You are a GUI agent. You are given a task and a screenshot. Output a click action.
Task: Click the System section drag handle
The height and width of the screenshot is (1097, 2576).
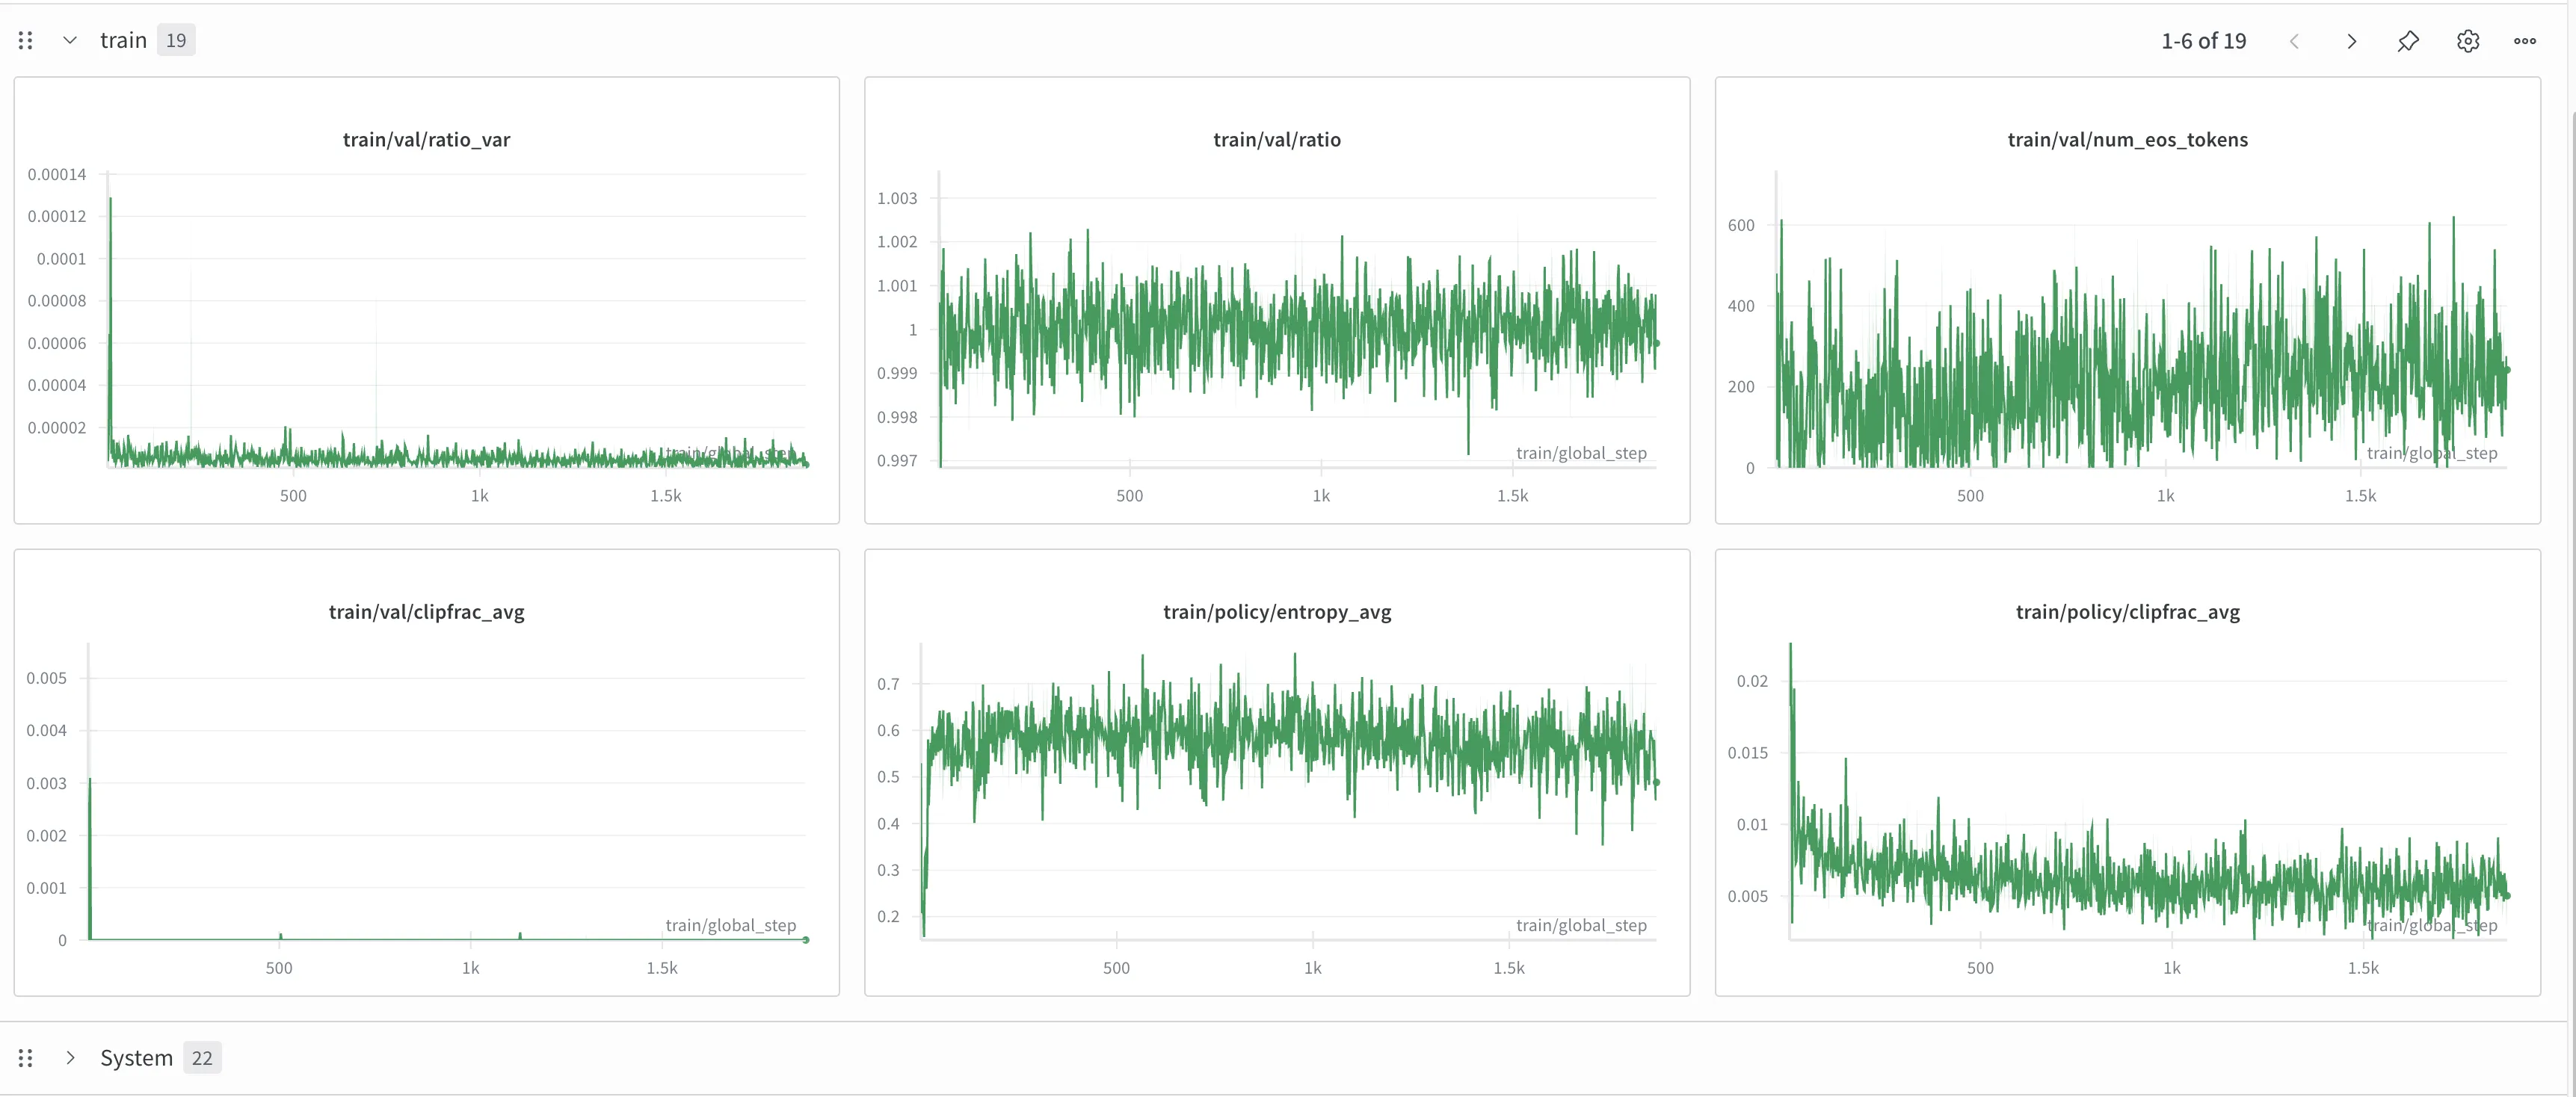tap(26, 1058)
